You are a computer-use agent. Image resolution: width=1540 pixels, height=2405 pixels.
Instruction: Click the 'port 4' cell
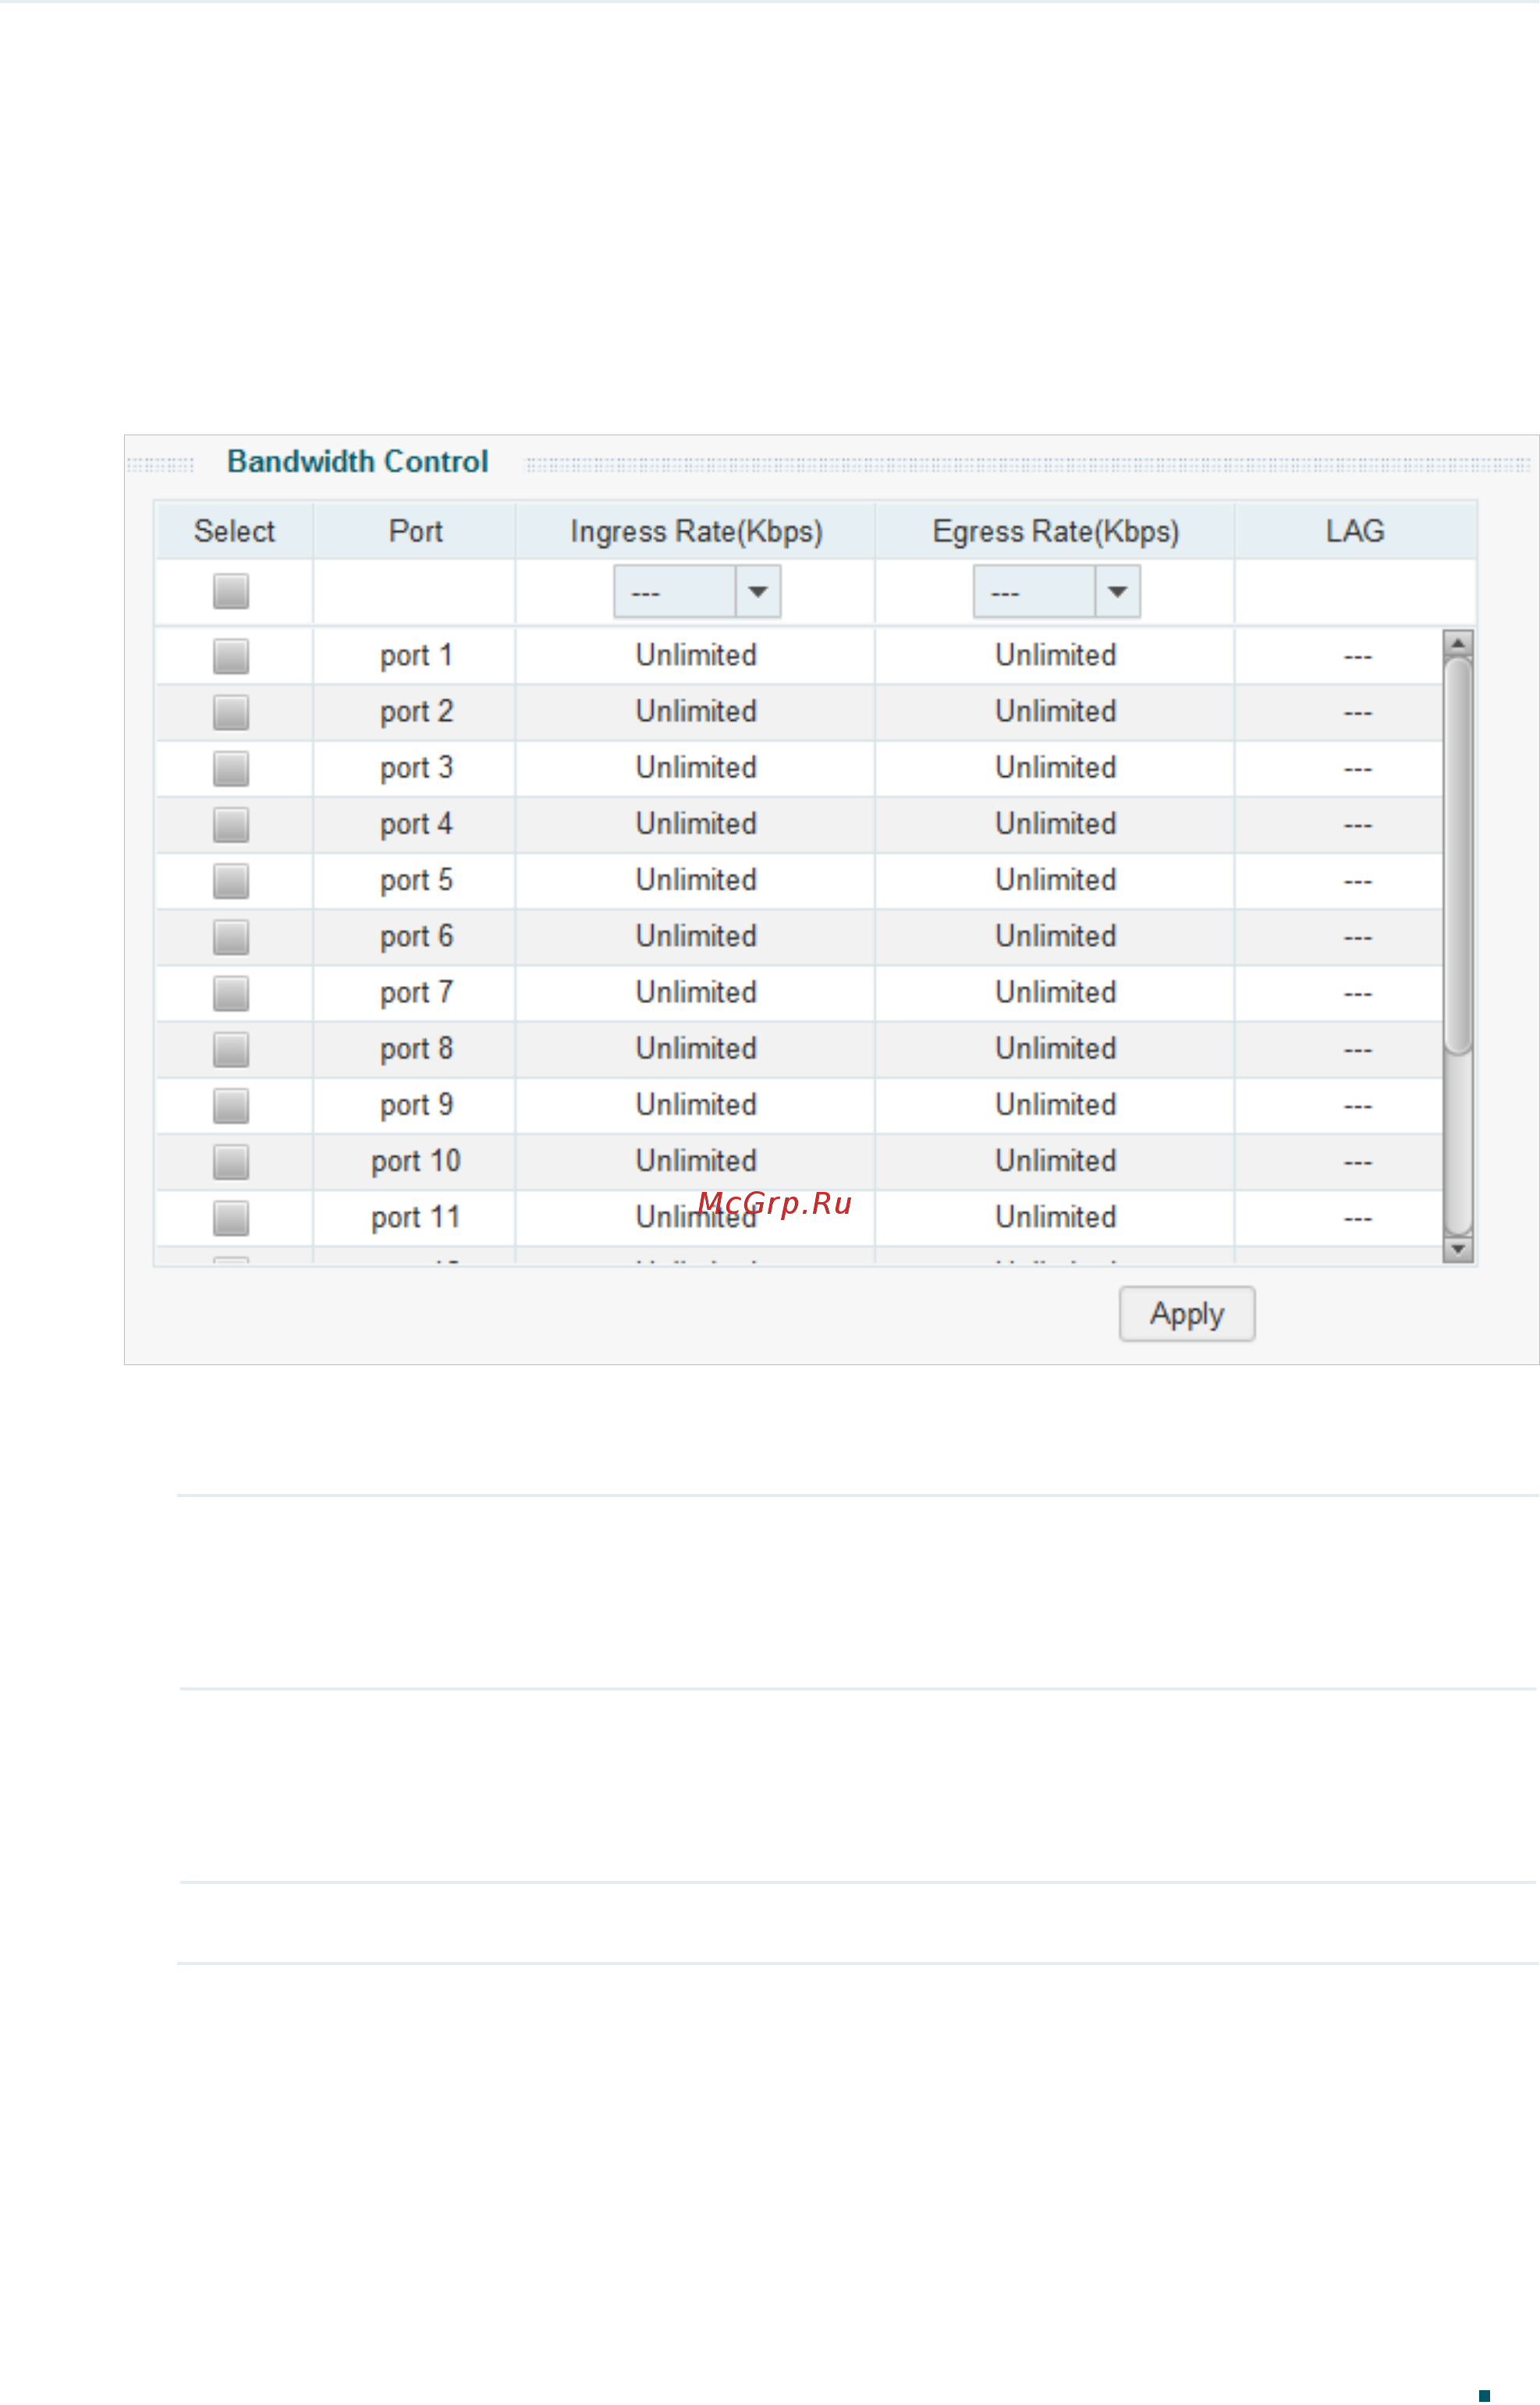click(415, 825)
